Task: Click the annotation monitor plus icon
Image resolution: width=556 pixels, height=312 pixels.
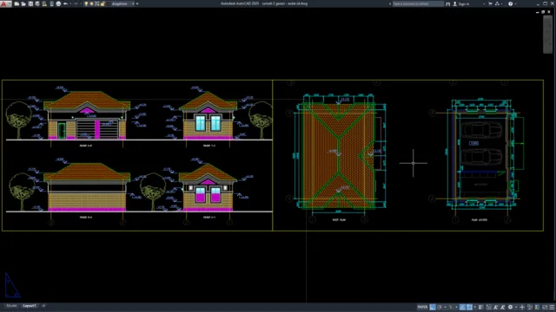Action: coord(522,307)
